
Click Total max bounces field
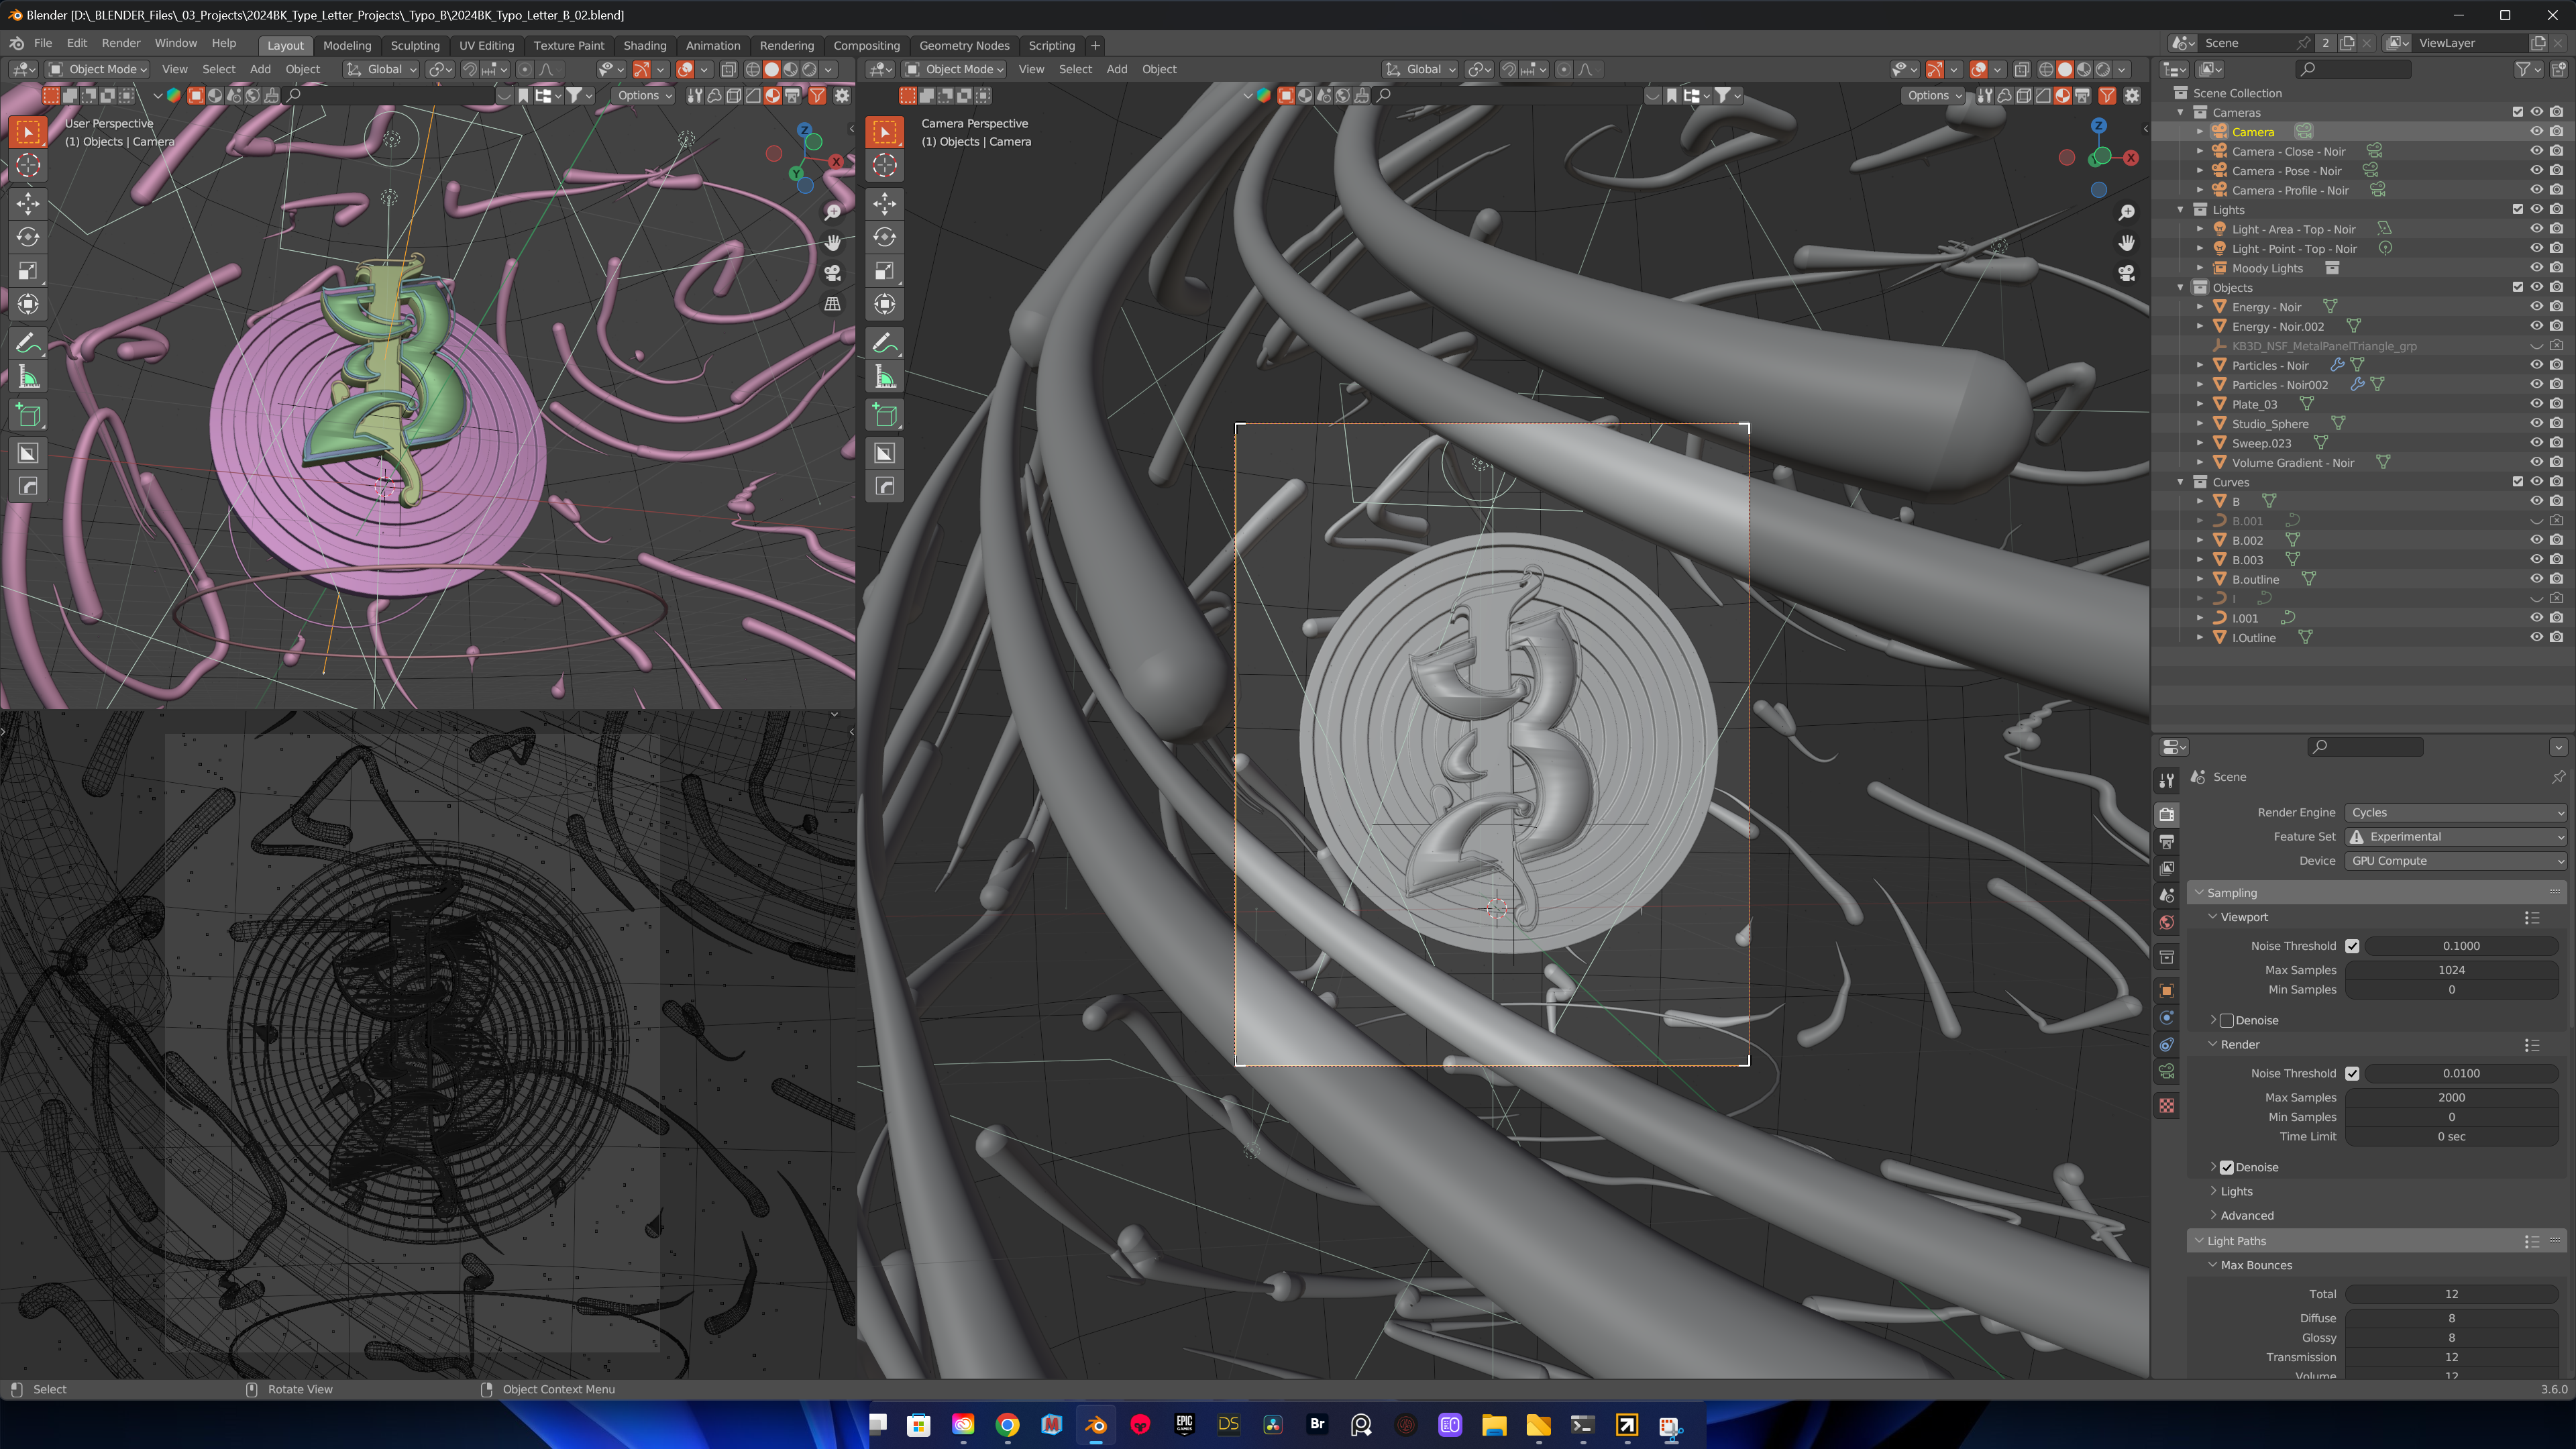pyautogui.click(x=2451, y=1294)
